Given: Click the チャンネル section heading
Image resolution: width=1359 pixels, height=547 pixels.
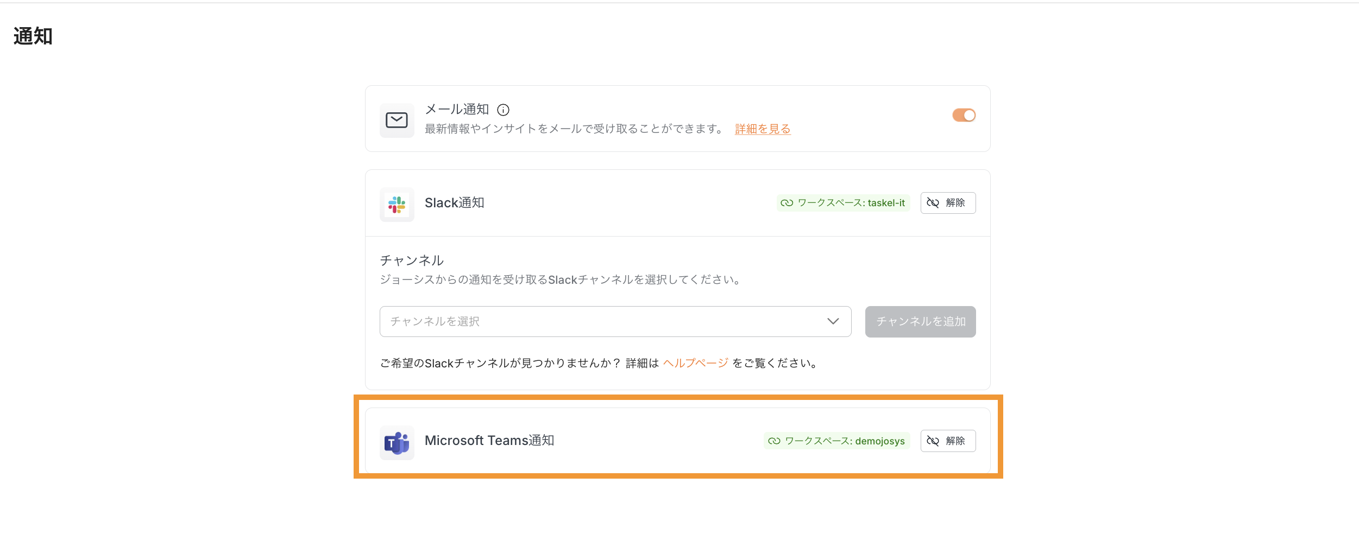Looking at the screenshot, I should (412, 260).
